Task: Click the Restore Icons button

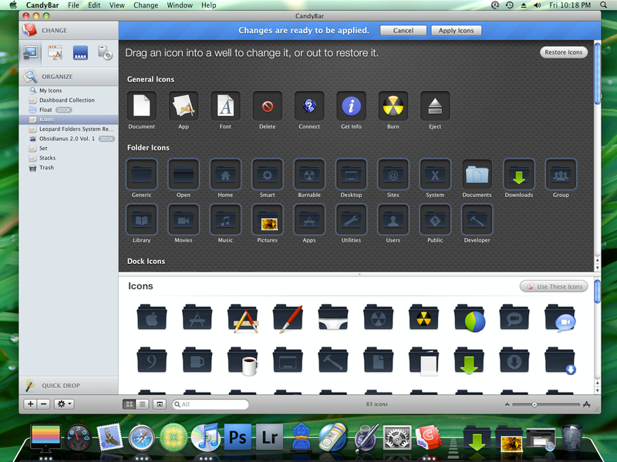Action: tap(564, 52)
